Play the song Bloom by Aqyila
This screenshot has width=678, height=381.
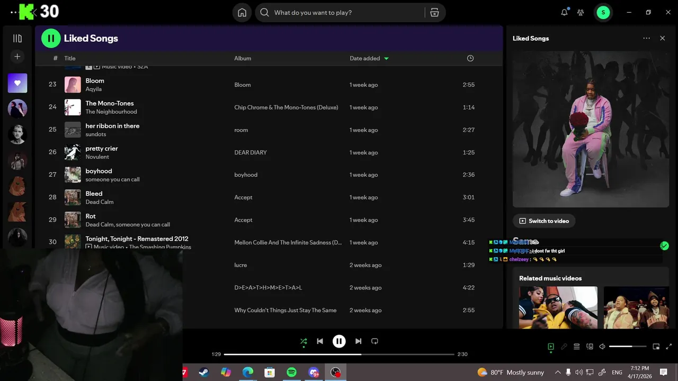tap(95, 80)
